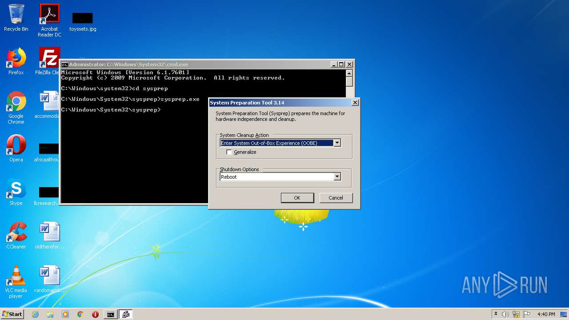
Task: Select the toyssets.jpg file on desktop
Action: [x=83, y=21]
